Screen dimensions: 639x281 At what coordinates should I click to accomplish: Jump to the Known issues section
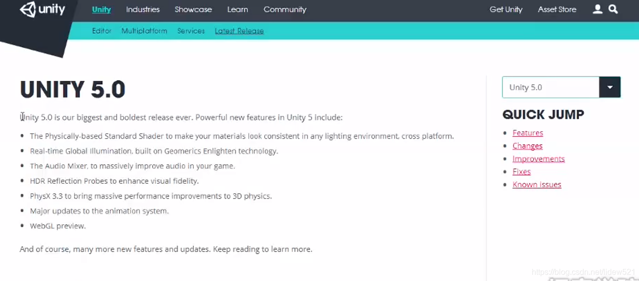pos(537,184)
